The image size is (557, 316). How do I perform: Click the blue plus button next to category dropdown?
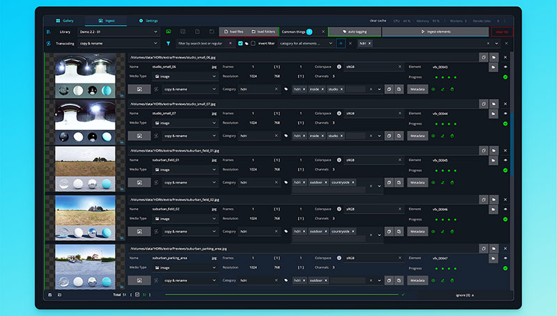pos(340,43)
